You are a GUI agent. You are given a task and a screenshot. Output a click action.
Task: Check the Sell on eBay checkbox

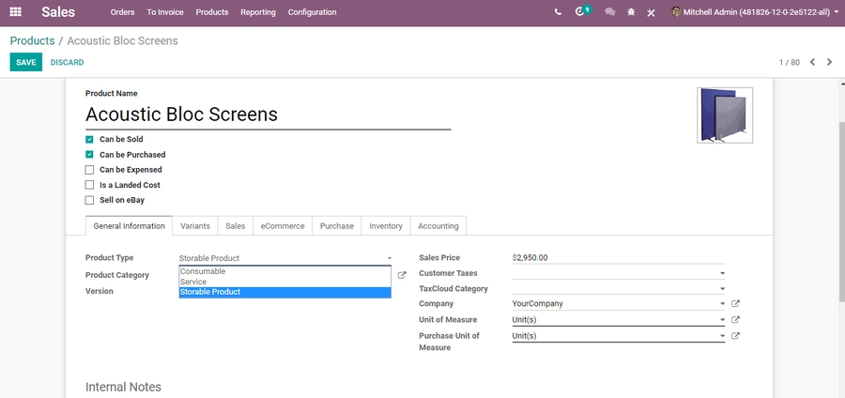point(90,200)
